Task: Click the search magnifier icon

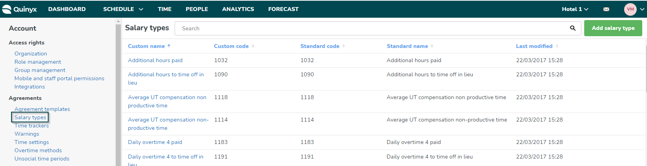Action: click(573, 28)
